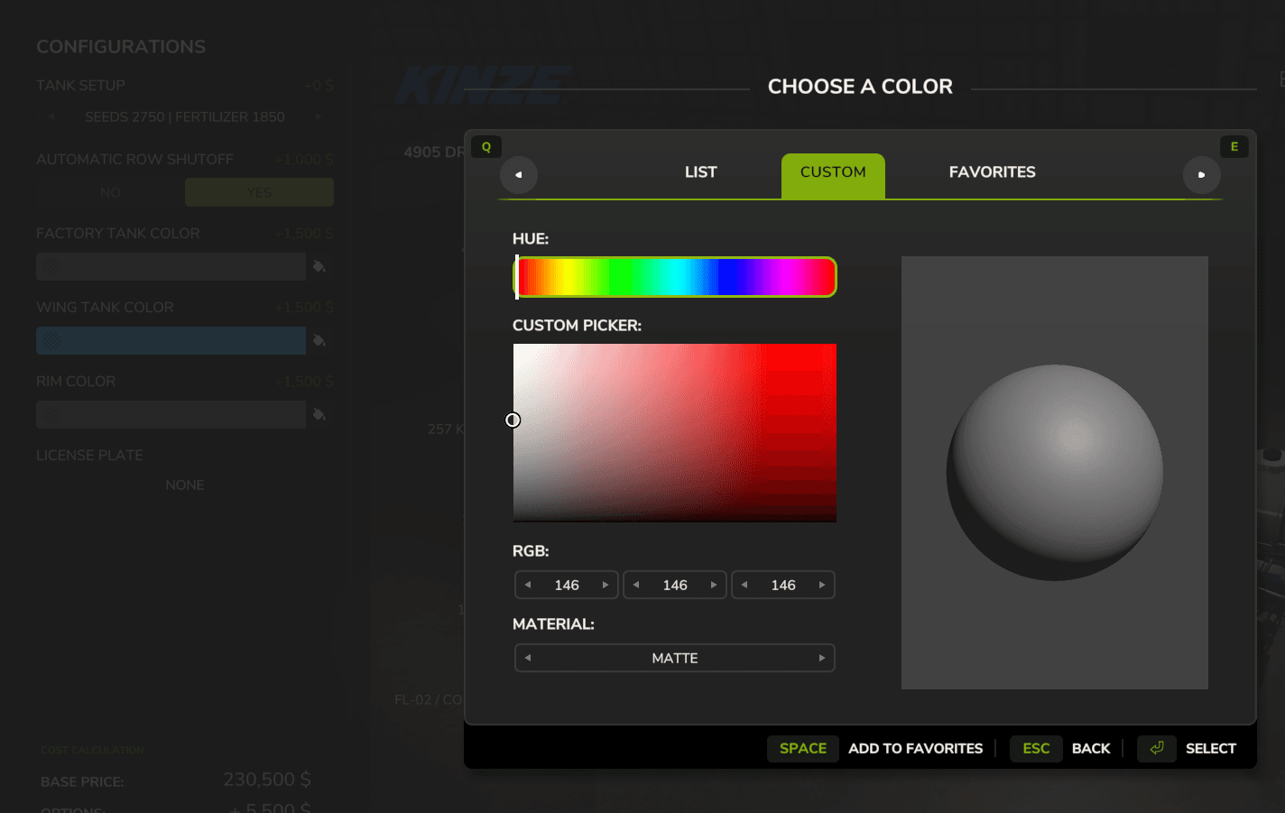Switch to the LIST tab
The image size is (1285, 813).
click(x=701, y=172)
